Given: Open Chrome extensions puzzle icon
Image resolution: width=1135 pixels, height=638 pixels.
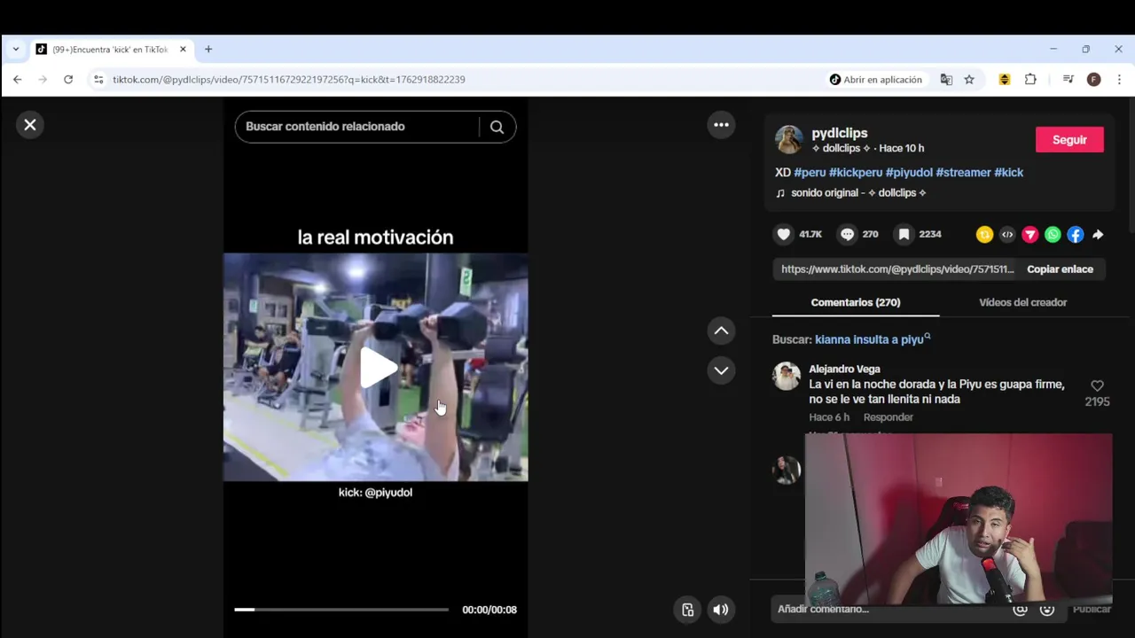Looking at the screenshot, I should (x=1030, y=80).
